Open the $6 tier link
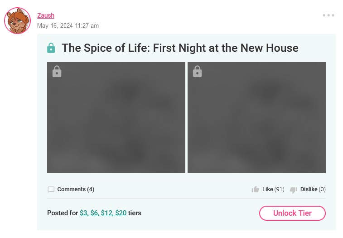 point(94,213)
